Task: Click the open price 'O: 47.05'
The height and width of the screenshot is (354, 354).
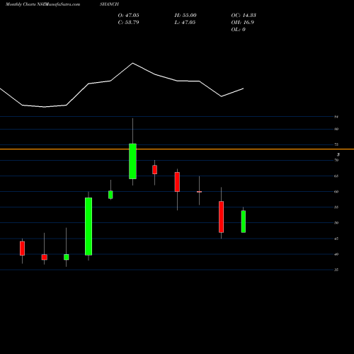Action: point(128,16)
